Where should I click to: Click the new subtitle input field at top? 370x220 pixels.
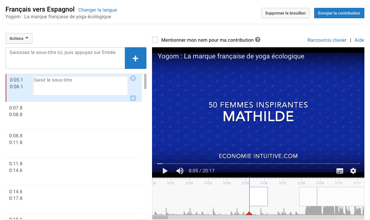point(65,58)
